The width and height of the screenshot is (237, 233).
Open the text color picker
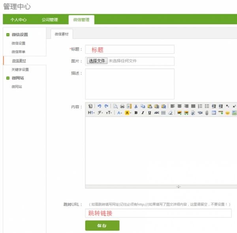119,113
